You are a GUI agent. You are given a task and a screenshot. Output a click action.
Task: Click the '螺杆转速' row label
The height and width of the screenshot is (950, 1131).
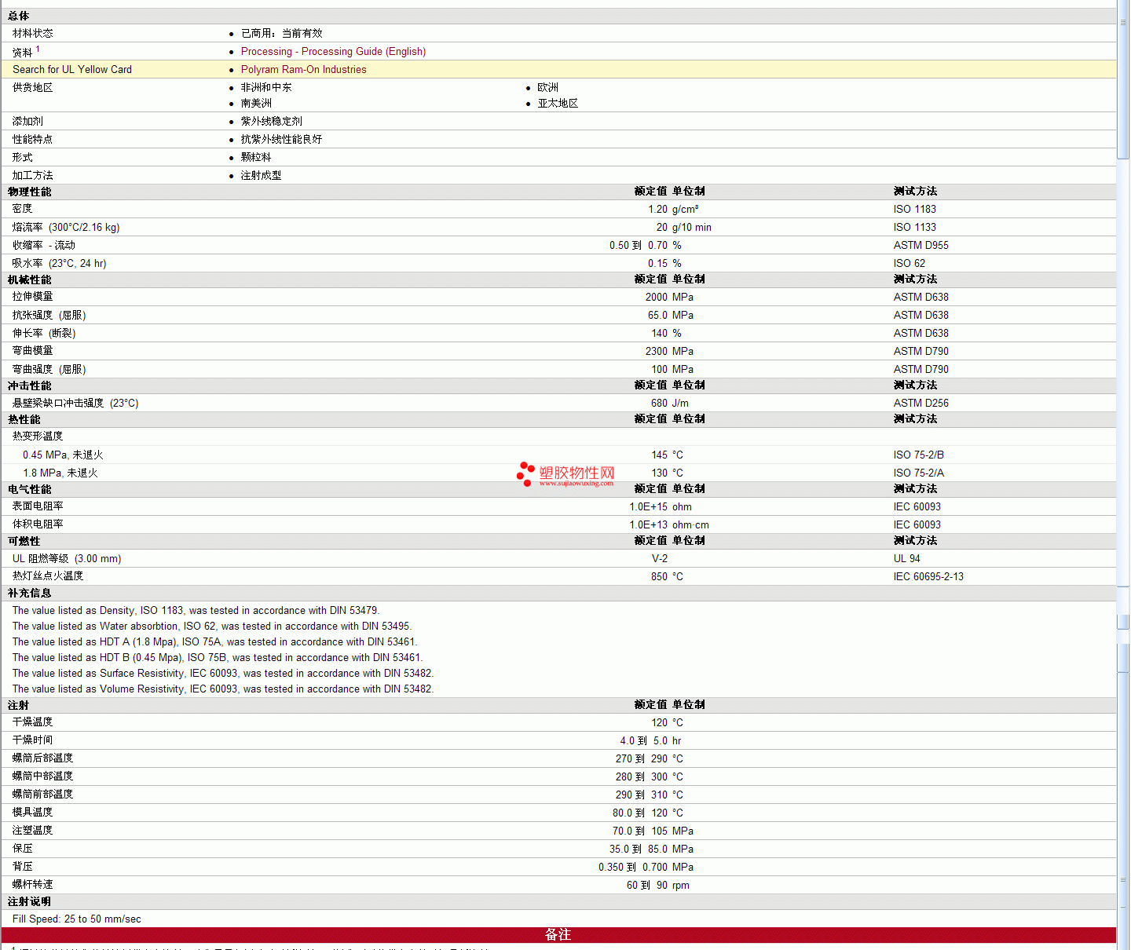tap(32, 885)
